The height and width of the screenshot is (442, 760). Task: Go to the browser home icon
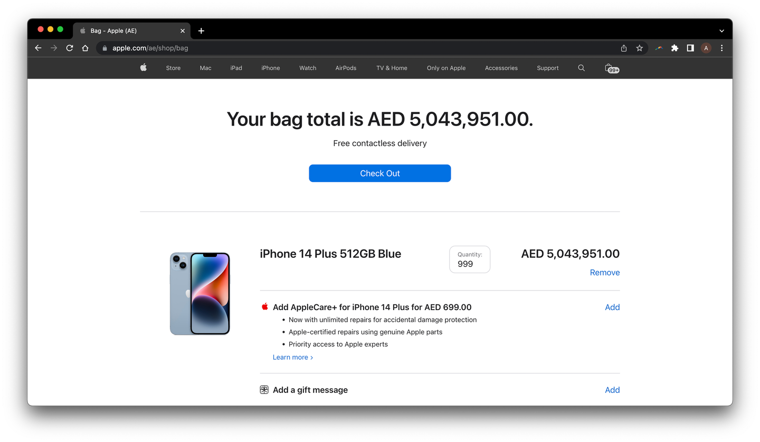tap(85, 48)
